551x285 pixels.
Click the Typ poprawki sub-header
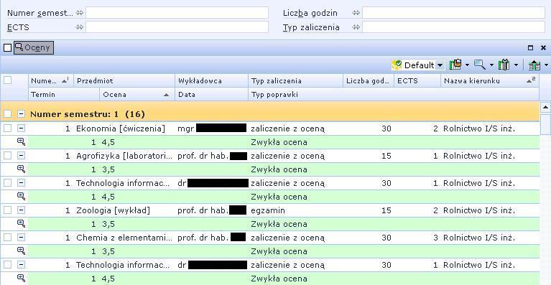point(394,95)
